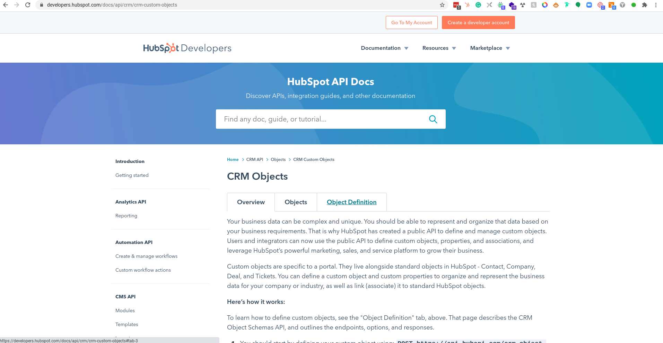
Task: Click Create a developer account
Action: 478,22
